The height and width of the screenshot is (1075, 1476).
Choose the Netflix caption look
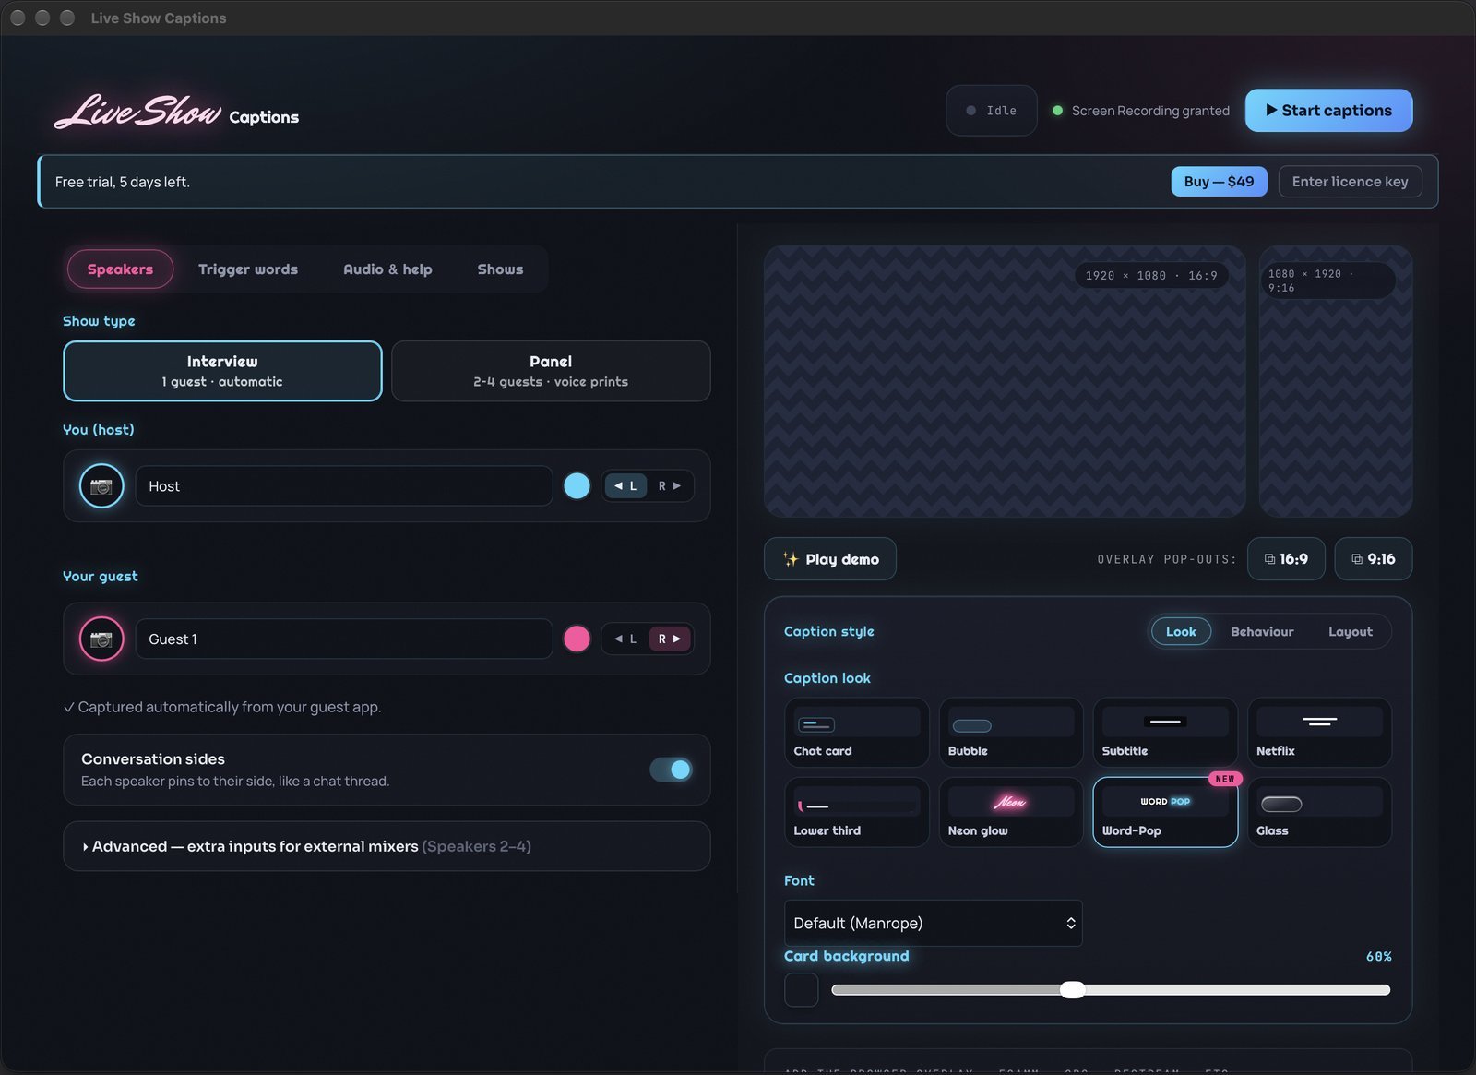tap(1319, 732)
